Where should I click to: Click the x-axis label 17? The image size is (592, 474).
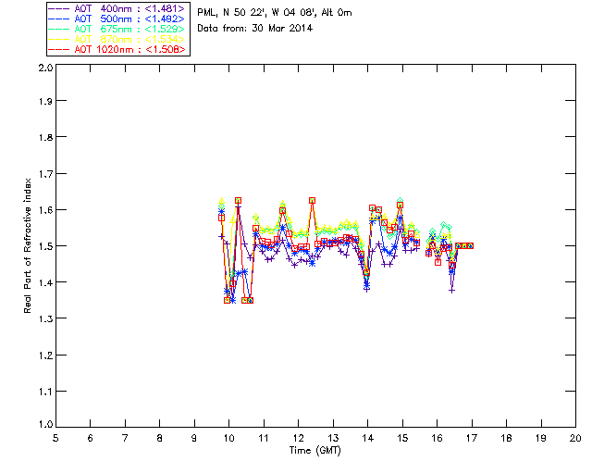[x=472, y=438]
